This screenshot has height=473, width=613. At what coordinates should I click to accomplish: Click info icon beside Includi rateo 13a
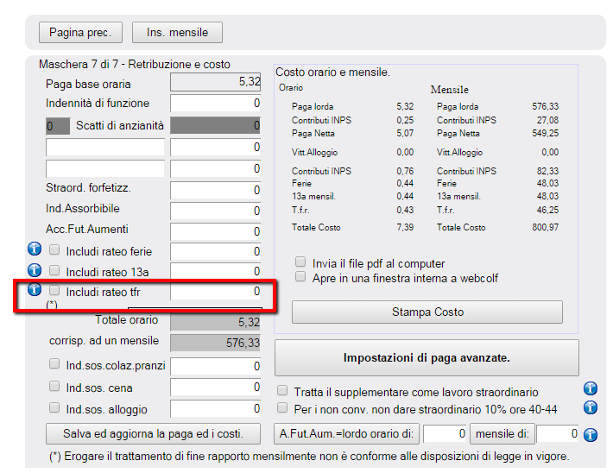[35, 270]
